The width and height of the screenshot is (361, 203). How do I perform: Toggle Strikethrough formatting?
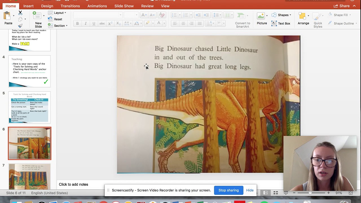point(102,23)
